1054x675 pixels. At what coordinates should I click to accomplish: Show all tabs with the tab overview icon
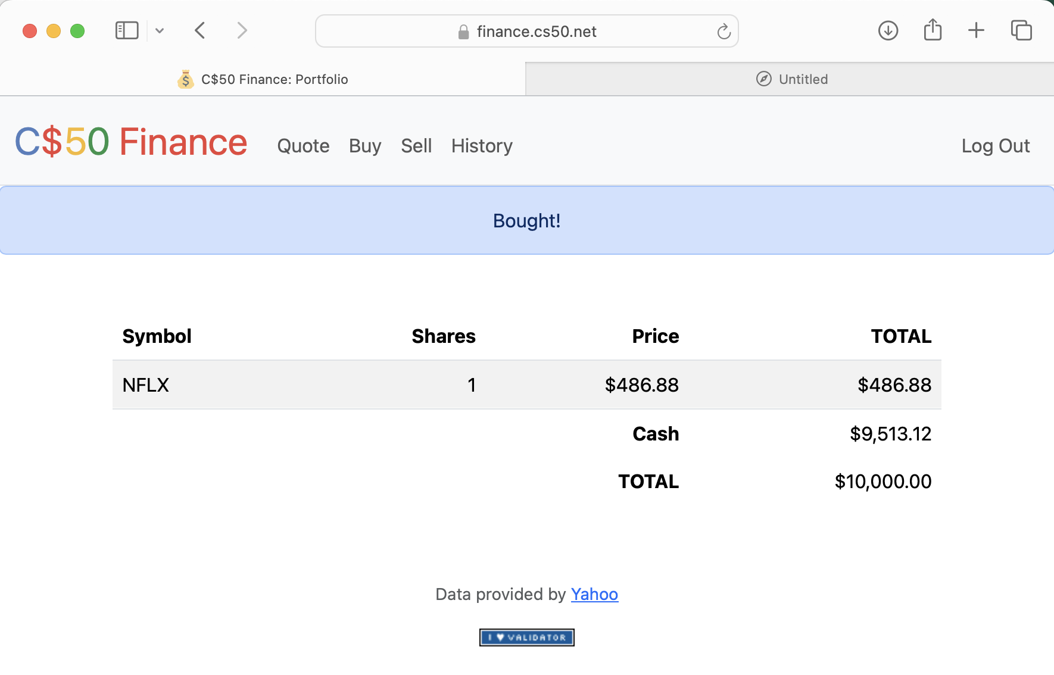[1021, 30]
